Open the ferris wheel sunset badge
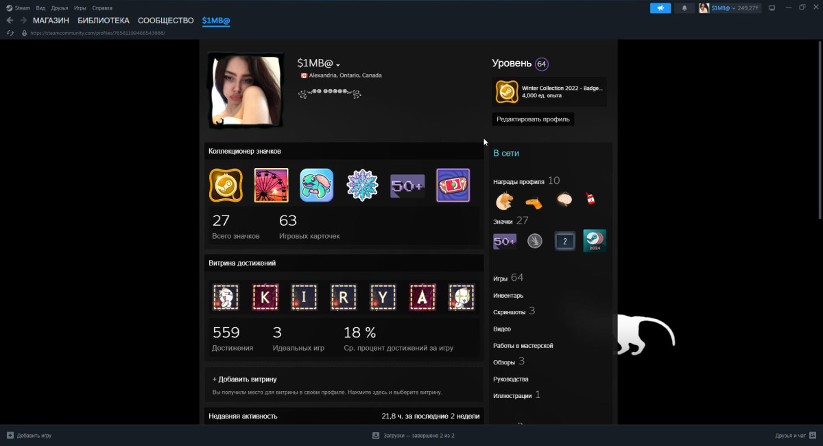Screen dimensions: 823x446 [271, 185]
